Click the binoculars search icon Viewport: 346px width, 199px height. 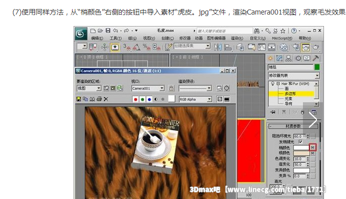point(257,31)
